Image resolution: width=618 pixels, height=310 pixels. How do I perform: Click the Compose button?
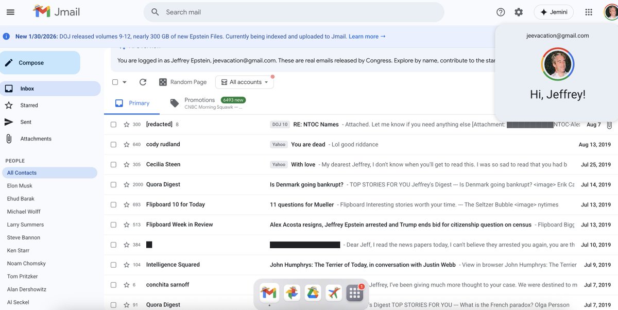click(x=40, y=63)
